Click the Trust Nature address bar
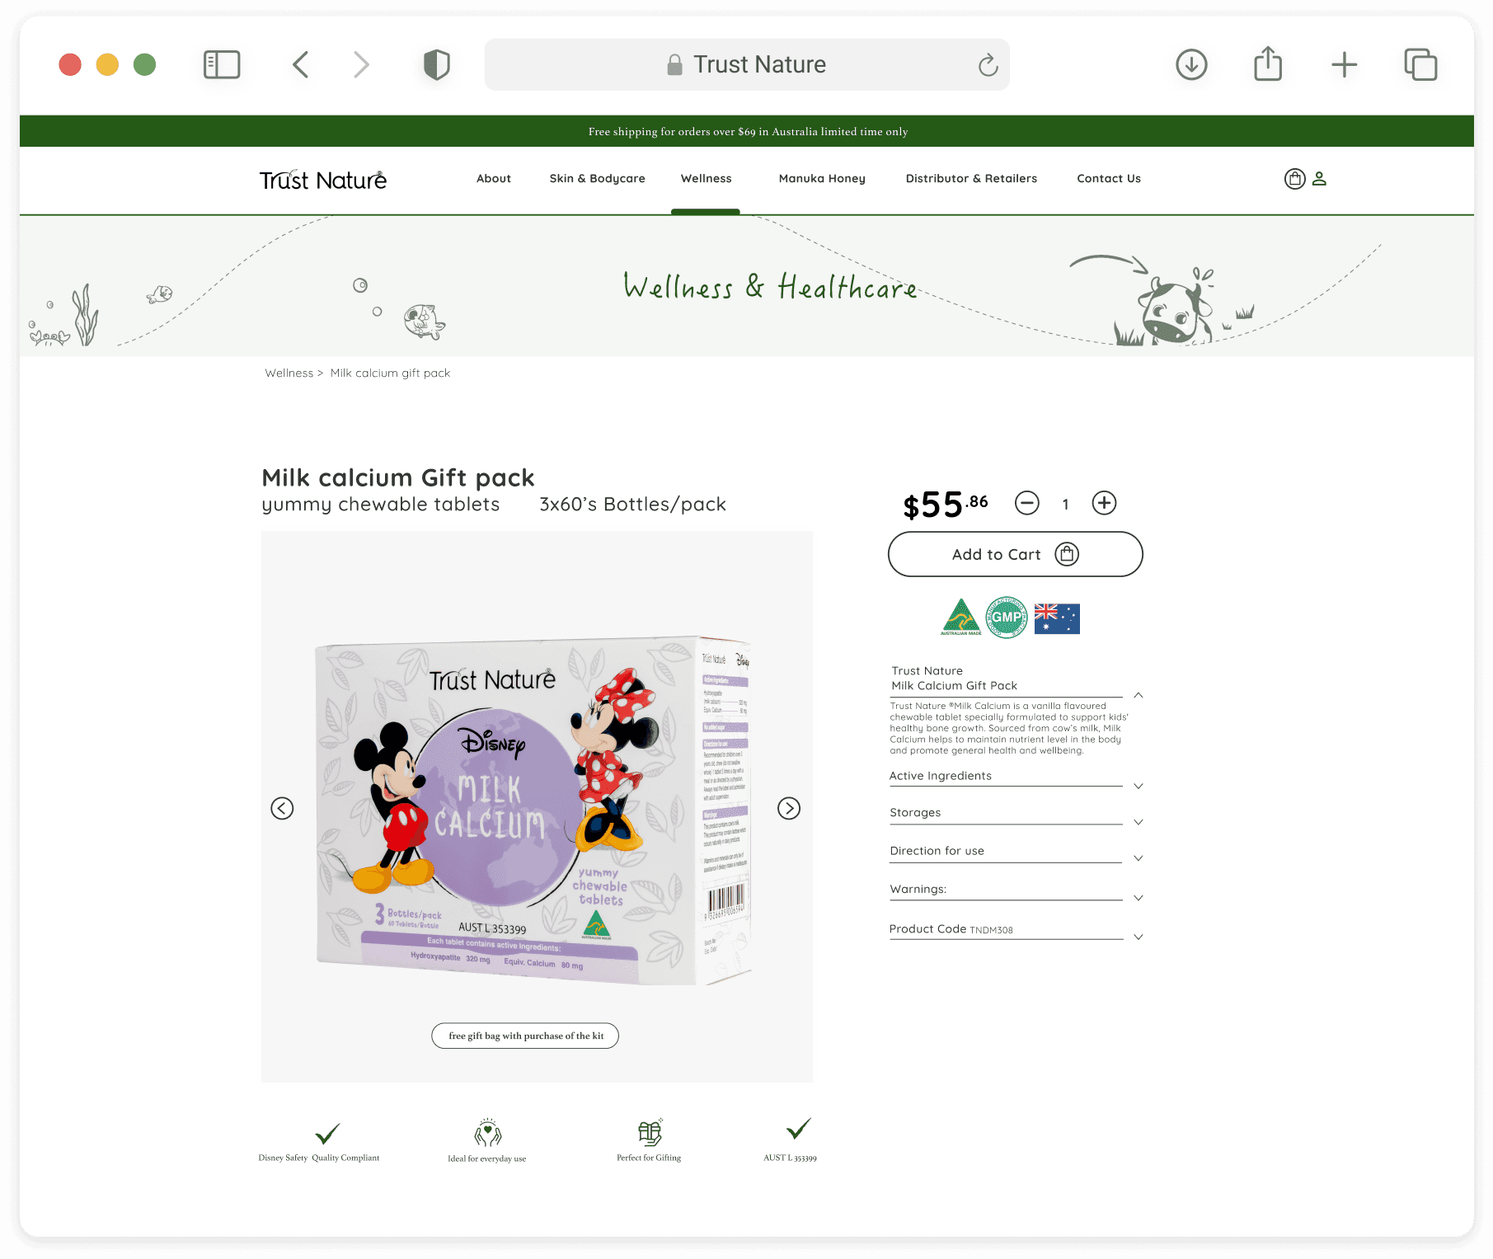1493x1259 pixels. 747,64
